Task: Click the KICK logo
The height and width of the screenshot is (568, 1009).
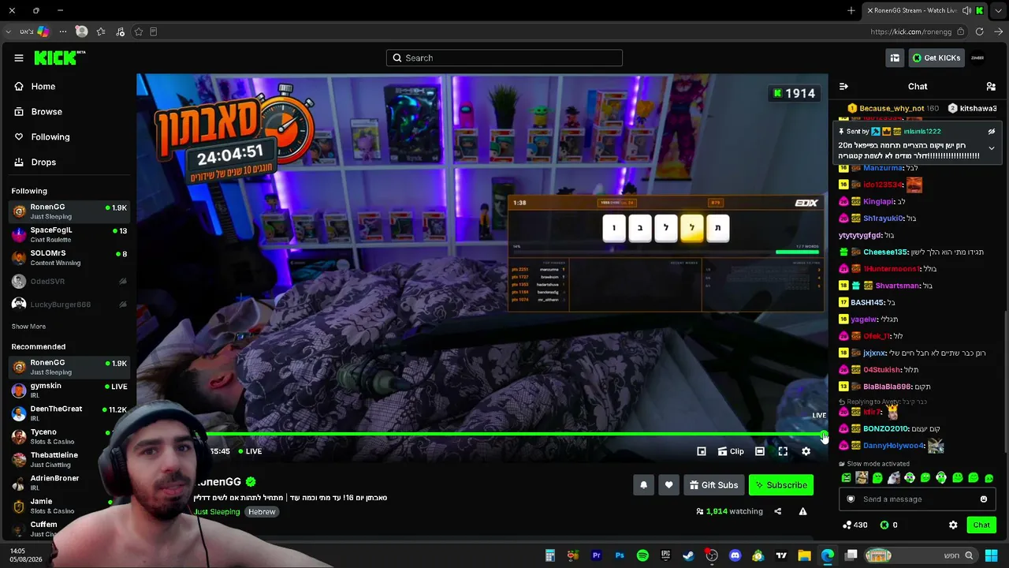Action: pyautogui.click(x=59, y=58)
